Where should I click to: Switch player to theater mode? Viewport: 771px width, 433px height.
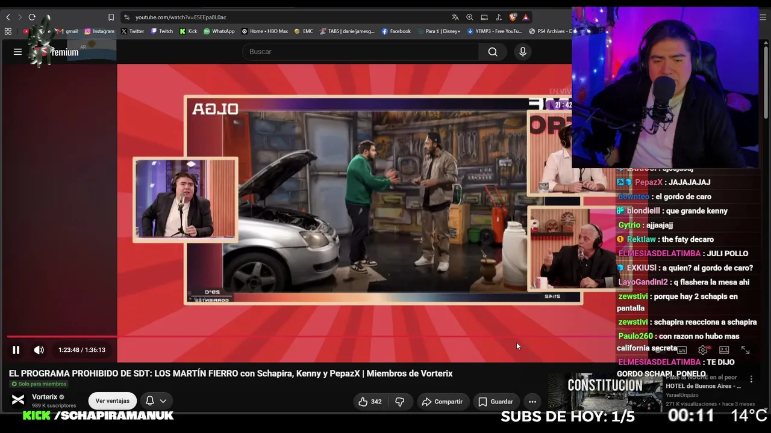[x=724, y=350]
